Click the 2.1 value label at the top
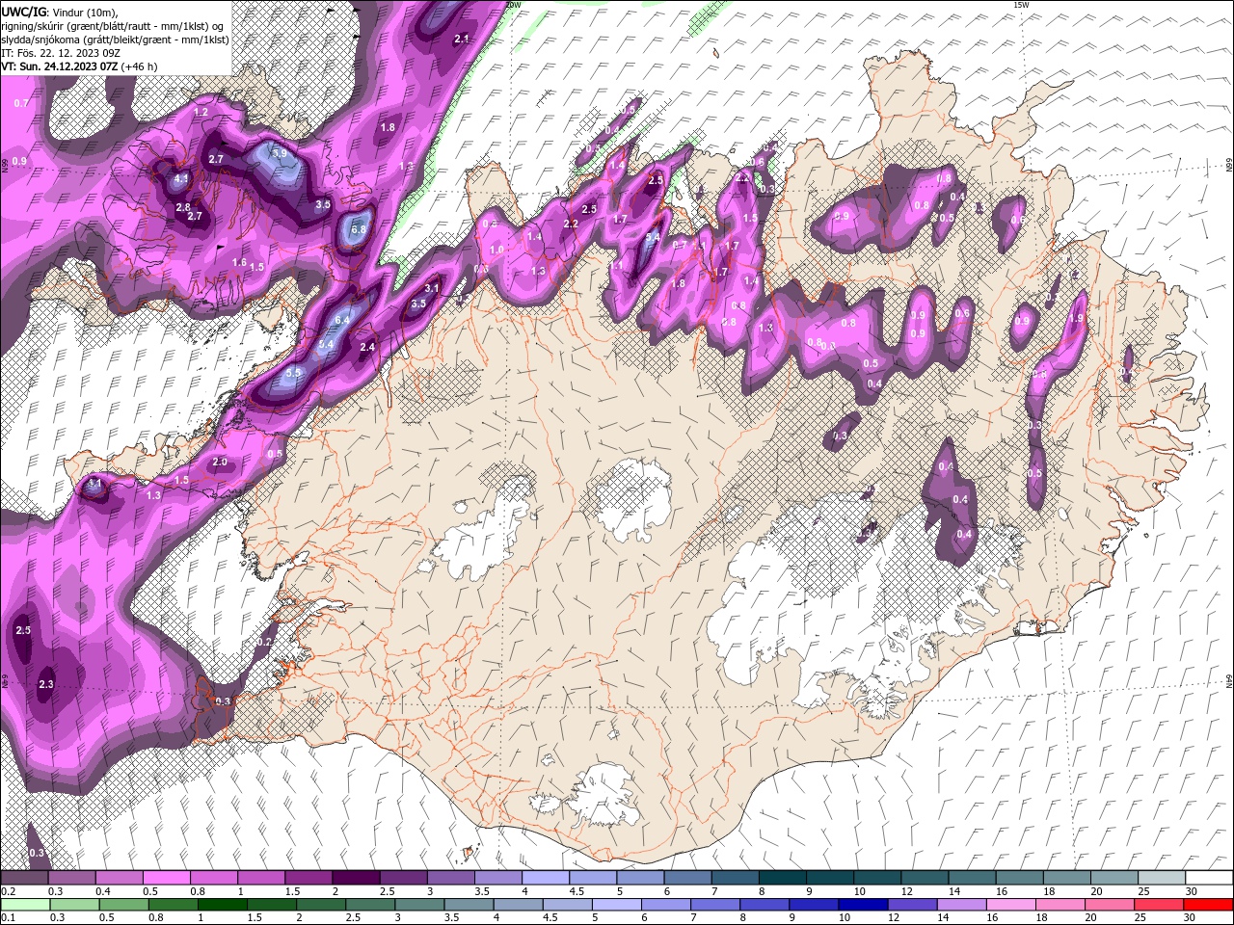The height and width of the screenshot is (925, 1234). coord(461,39)
